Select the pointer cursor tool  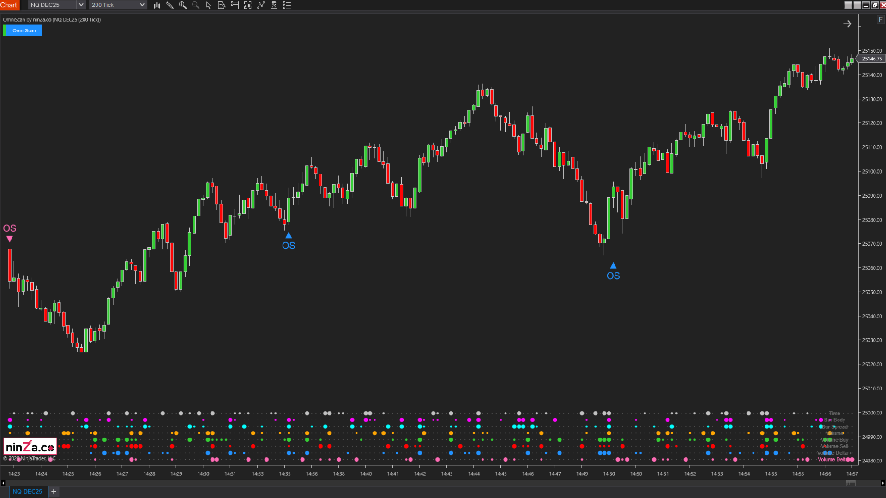[x=208, y=5]
